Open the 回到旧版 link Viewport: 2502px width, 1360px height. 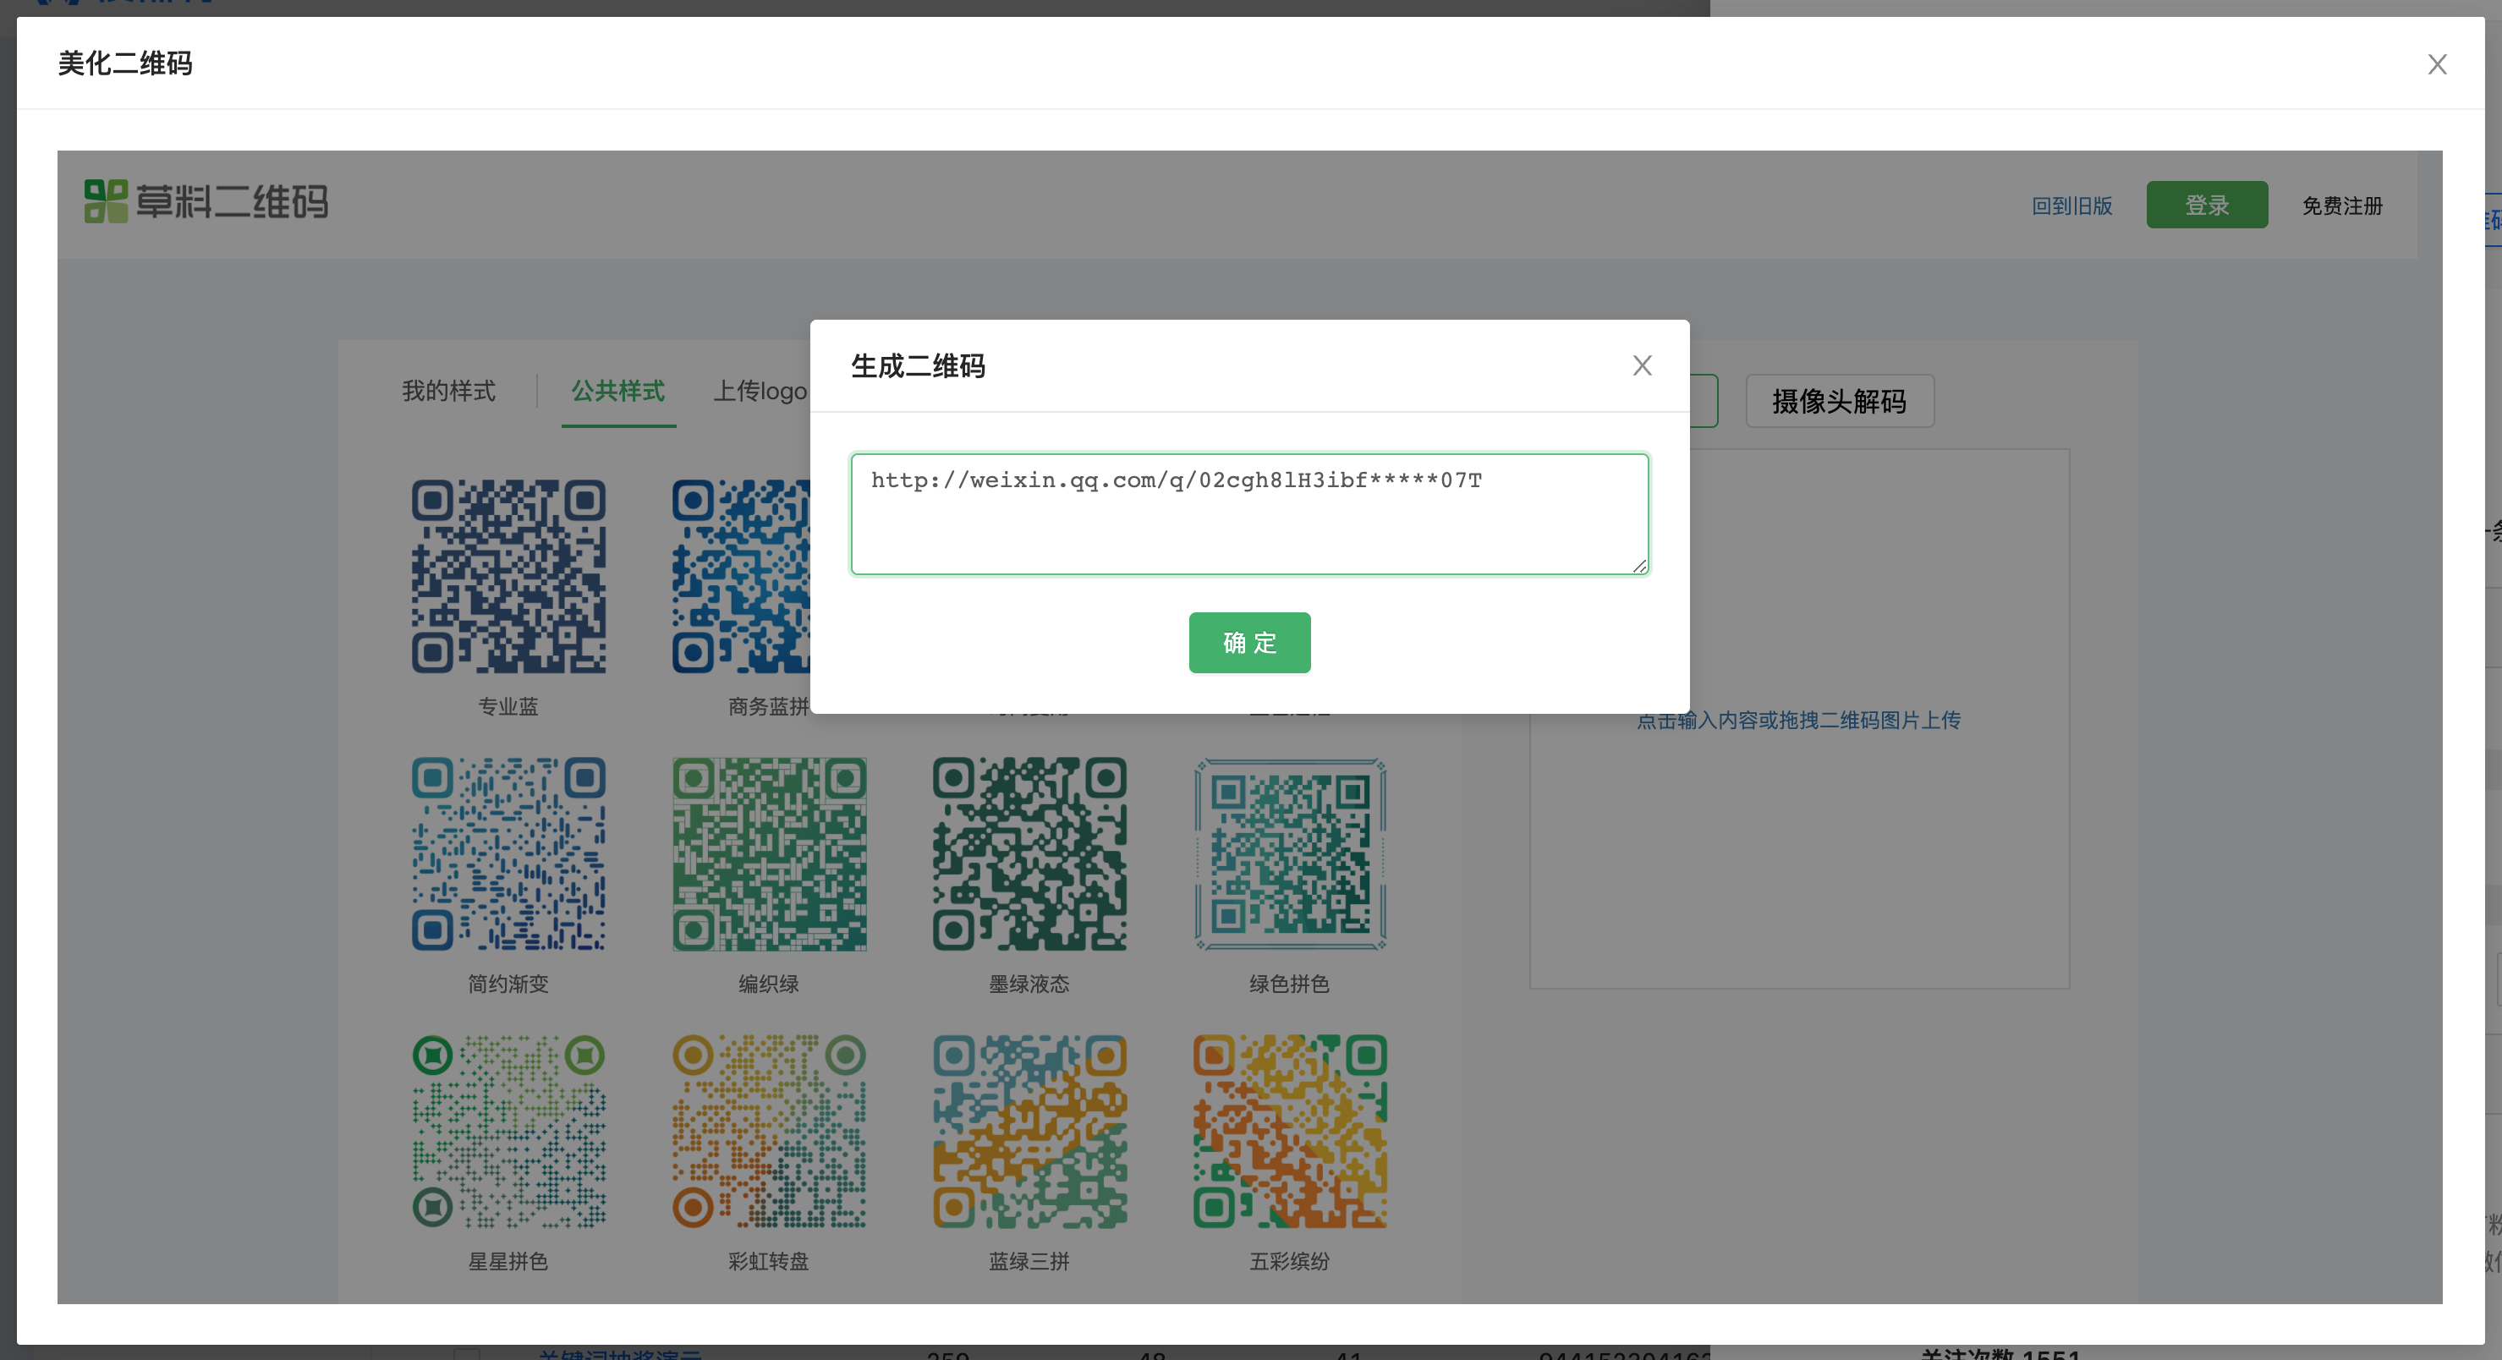[x=2071, y=206]
